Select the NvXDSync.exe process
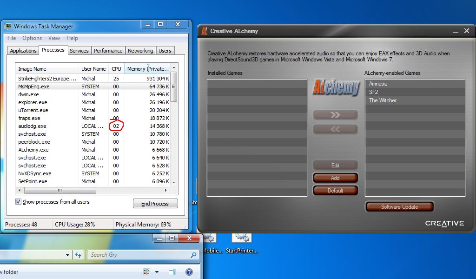 click(93, 173)
